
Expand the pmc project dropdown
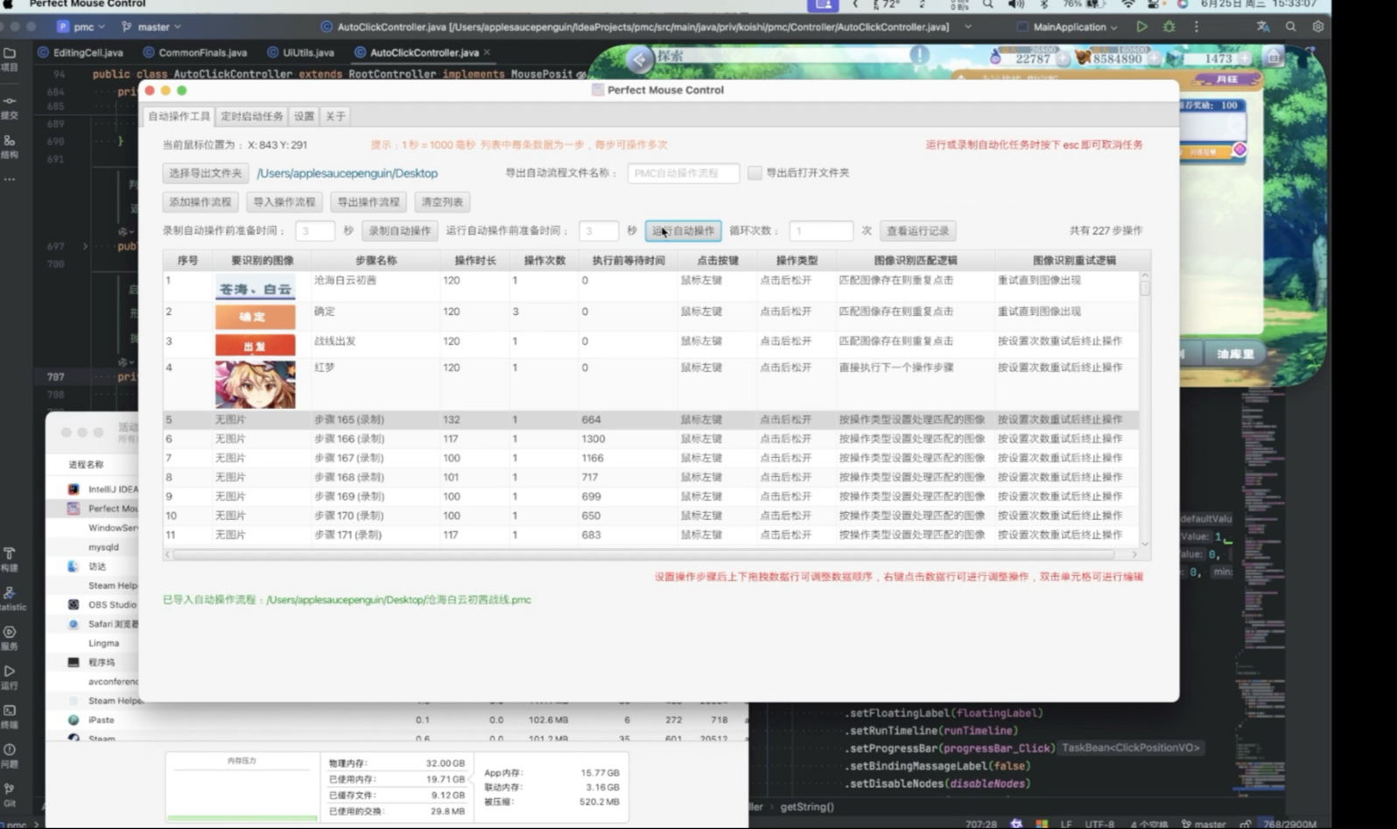pos(82,27)
